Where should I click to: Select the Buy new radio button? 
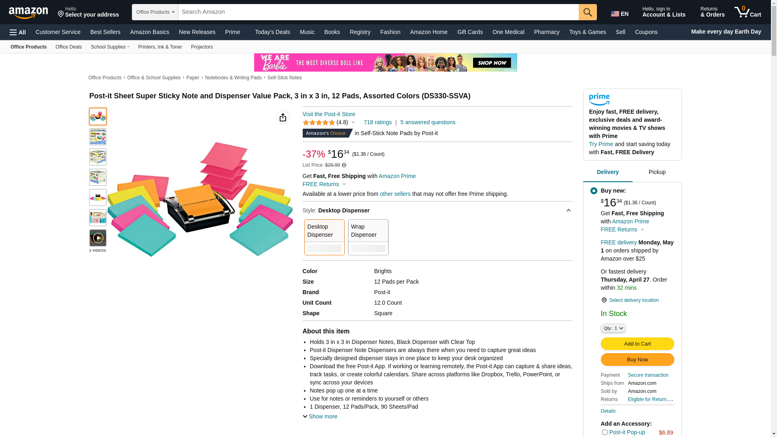pos(594,191)
